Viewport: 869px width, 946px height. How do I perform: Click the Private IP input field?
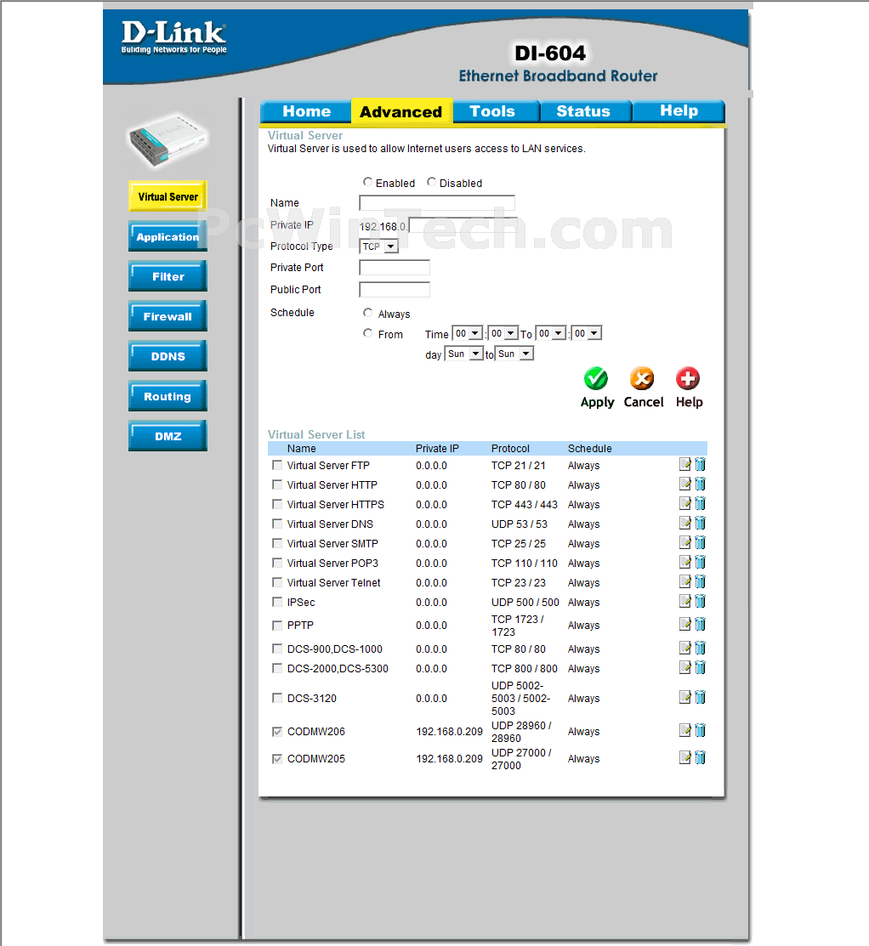(x=463, y=225)
